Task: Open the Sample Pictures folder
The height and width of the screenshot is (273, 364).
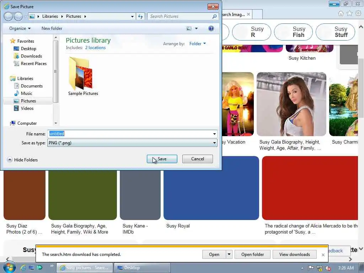Action: 83,76
